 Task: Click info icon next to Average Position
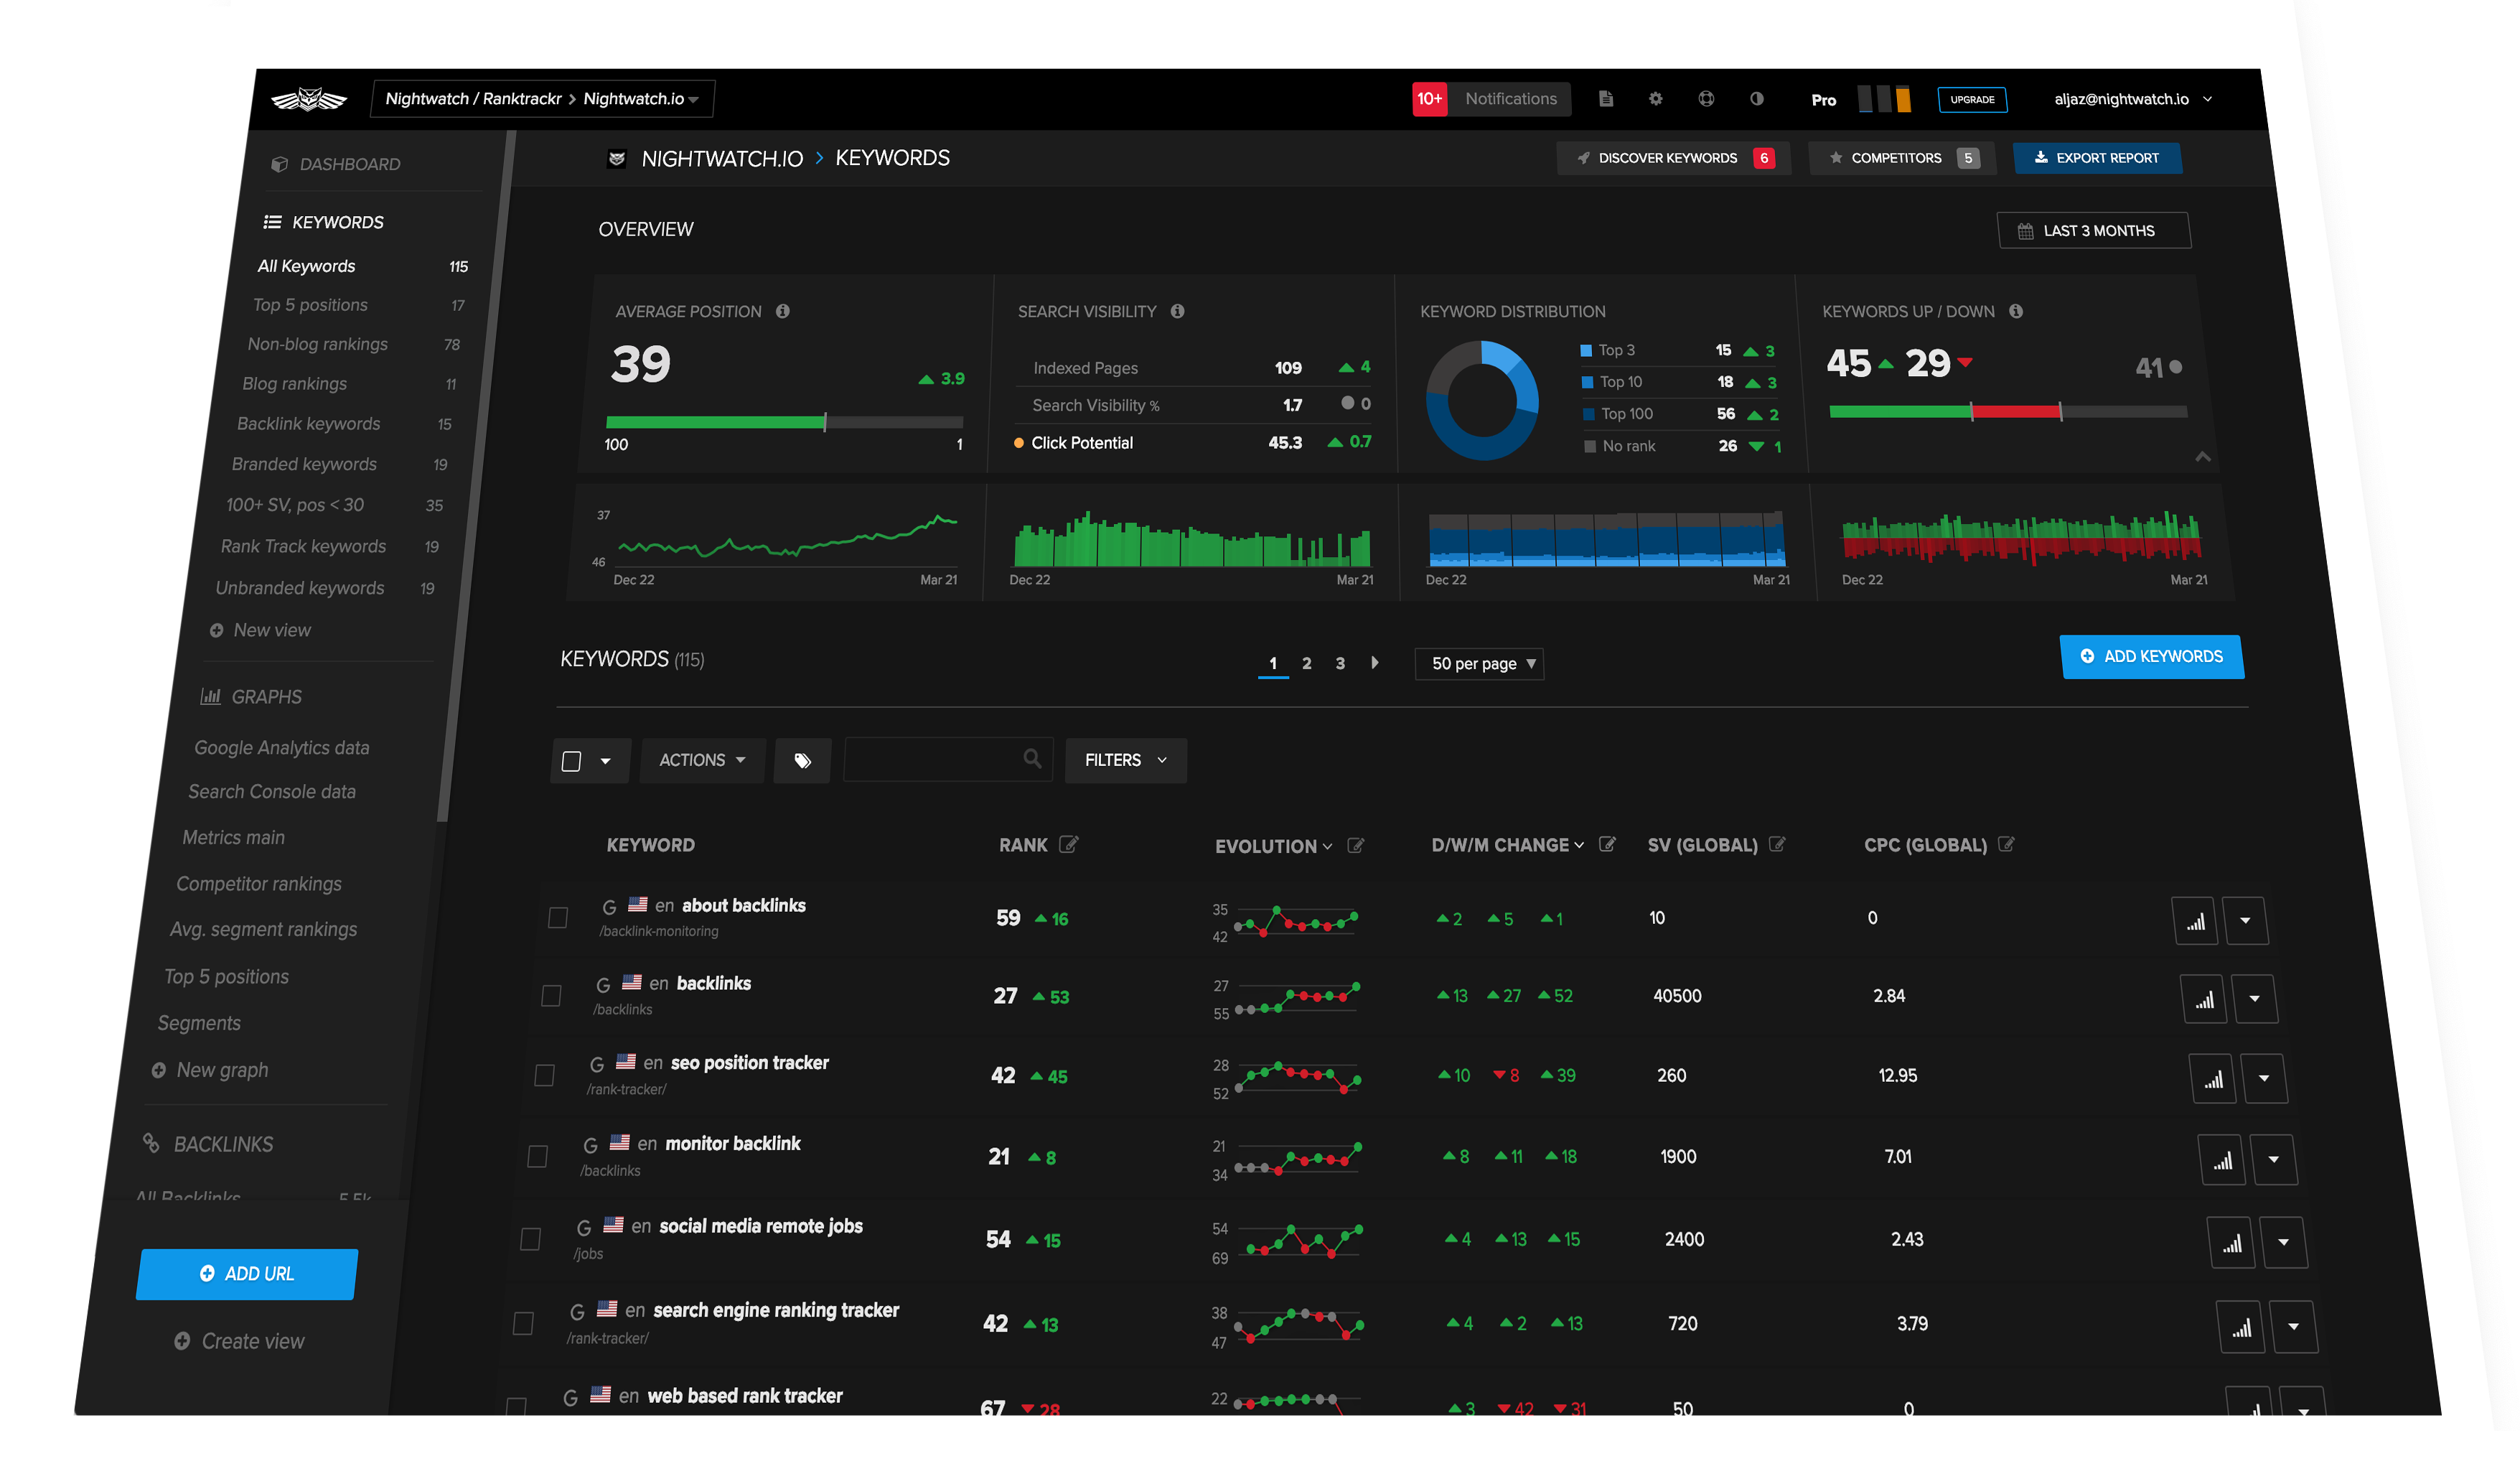click(x=783, y=311)
